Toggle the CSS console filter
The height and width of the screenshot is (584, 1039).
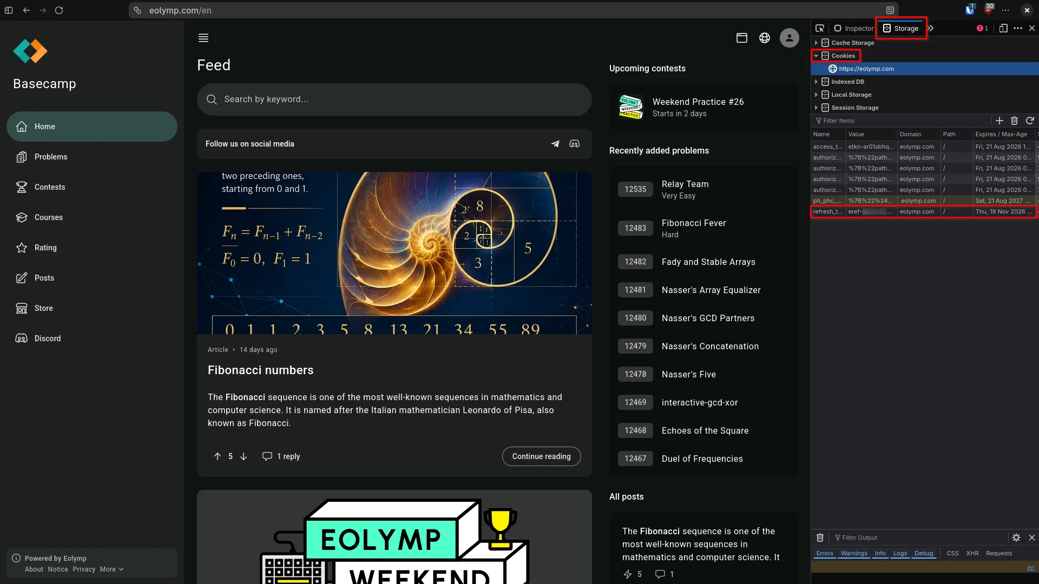click(x=952, y=553)
